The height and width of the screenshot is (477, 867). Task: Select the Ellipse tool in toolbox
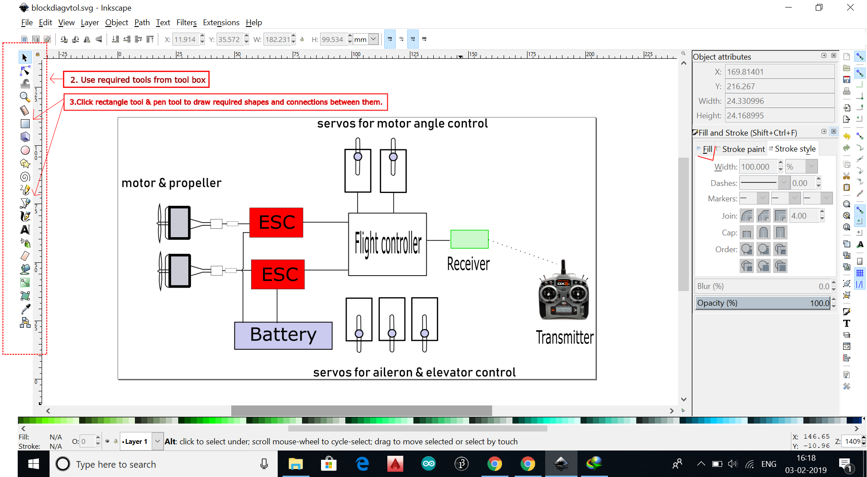click(25, 150)
